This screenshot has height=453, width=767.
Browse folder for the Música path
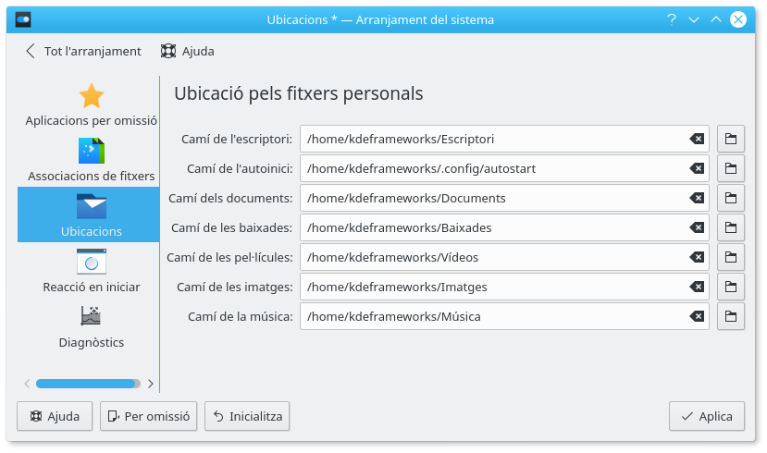point(731,316)
